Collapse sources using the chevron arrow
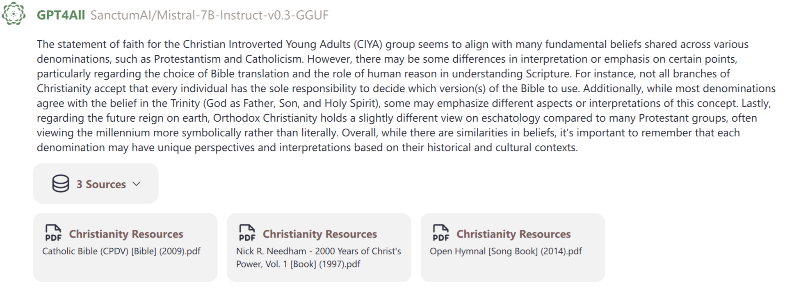The height and width of the screenshot is (297, 801). point(137,184)
